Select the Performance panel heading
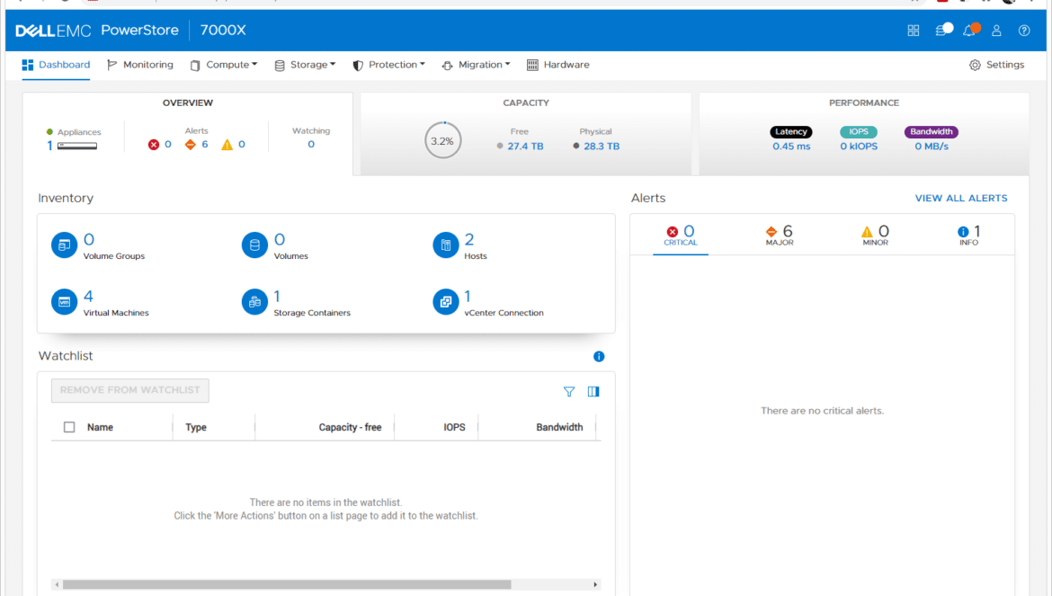 (864, 103)
